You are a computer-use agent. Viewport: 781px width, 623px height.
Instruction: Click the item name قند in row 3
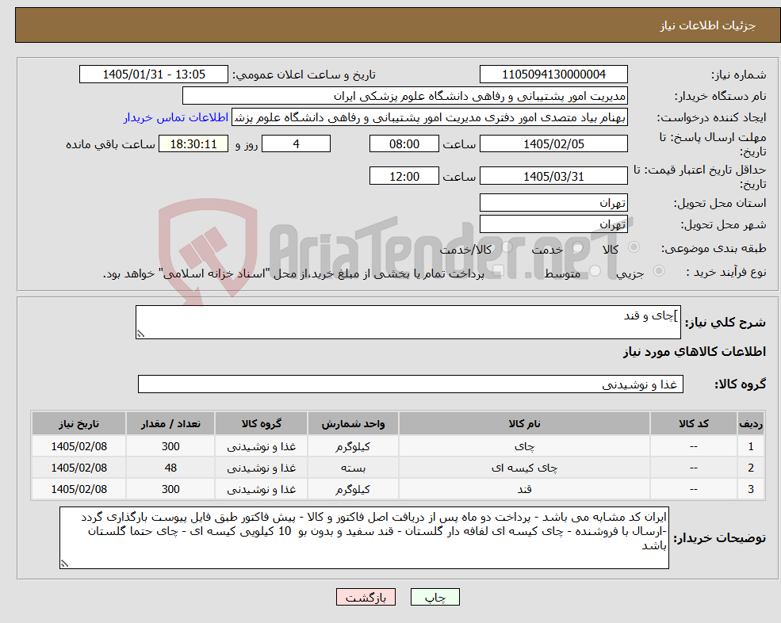[x=524, y=489]
